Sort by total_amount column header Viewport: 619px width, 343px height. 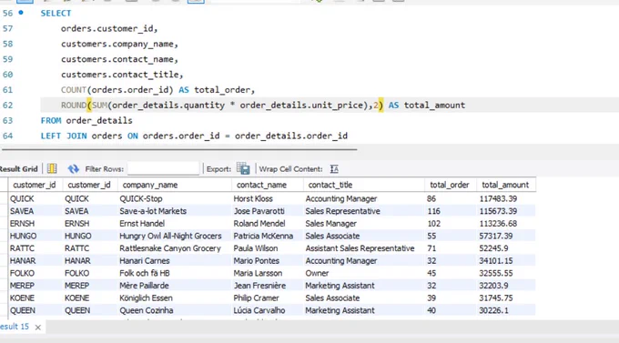505,185
